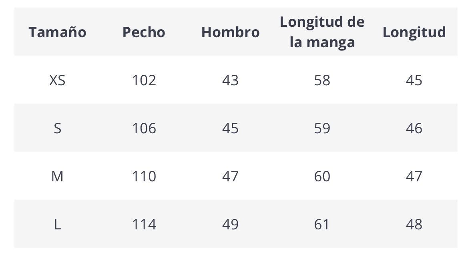Click the XS sleeve length value 58
The image size is (472, 257).
[322, 80]
